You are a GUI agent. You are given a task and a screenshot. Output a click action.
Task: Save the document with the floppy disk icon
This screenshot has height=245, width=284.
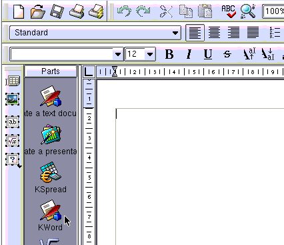(57, 11)
